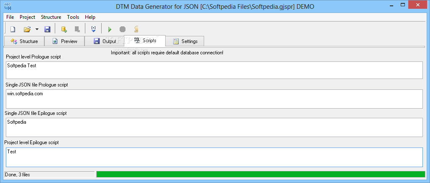The width and height of the screenshot is (430, 183).
Task: Run generation with the green play icon
Action: coord(110,29)
